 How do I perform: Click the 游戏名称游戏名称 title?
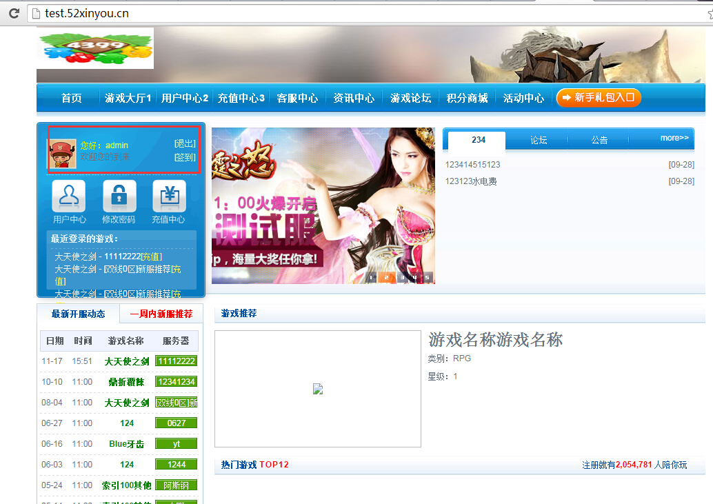pyautogui.click(x=496, y=339)
